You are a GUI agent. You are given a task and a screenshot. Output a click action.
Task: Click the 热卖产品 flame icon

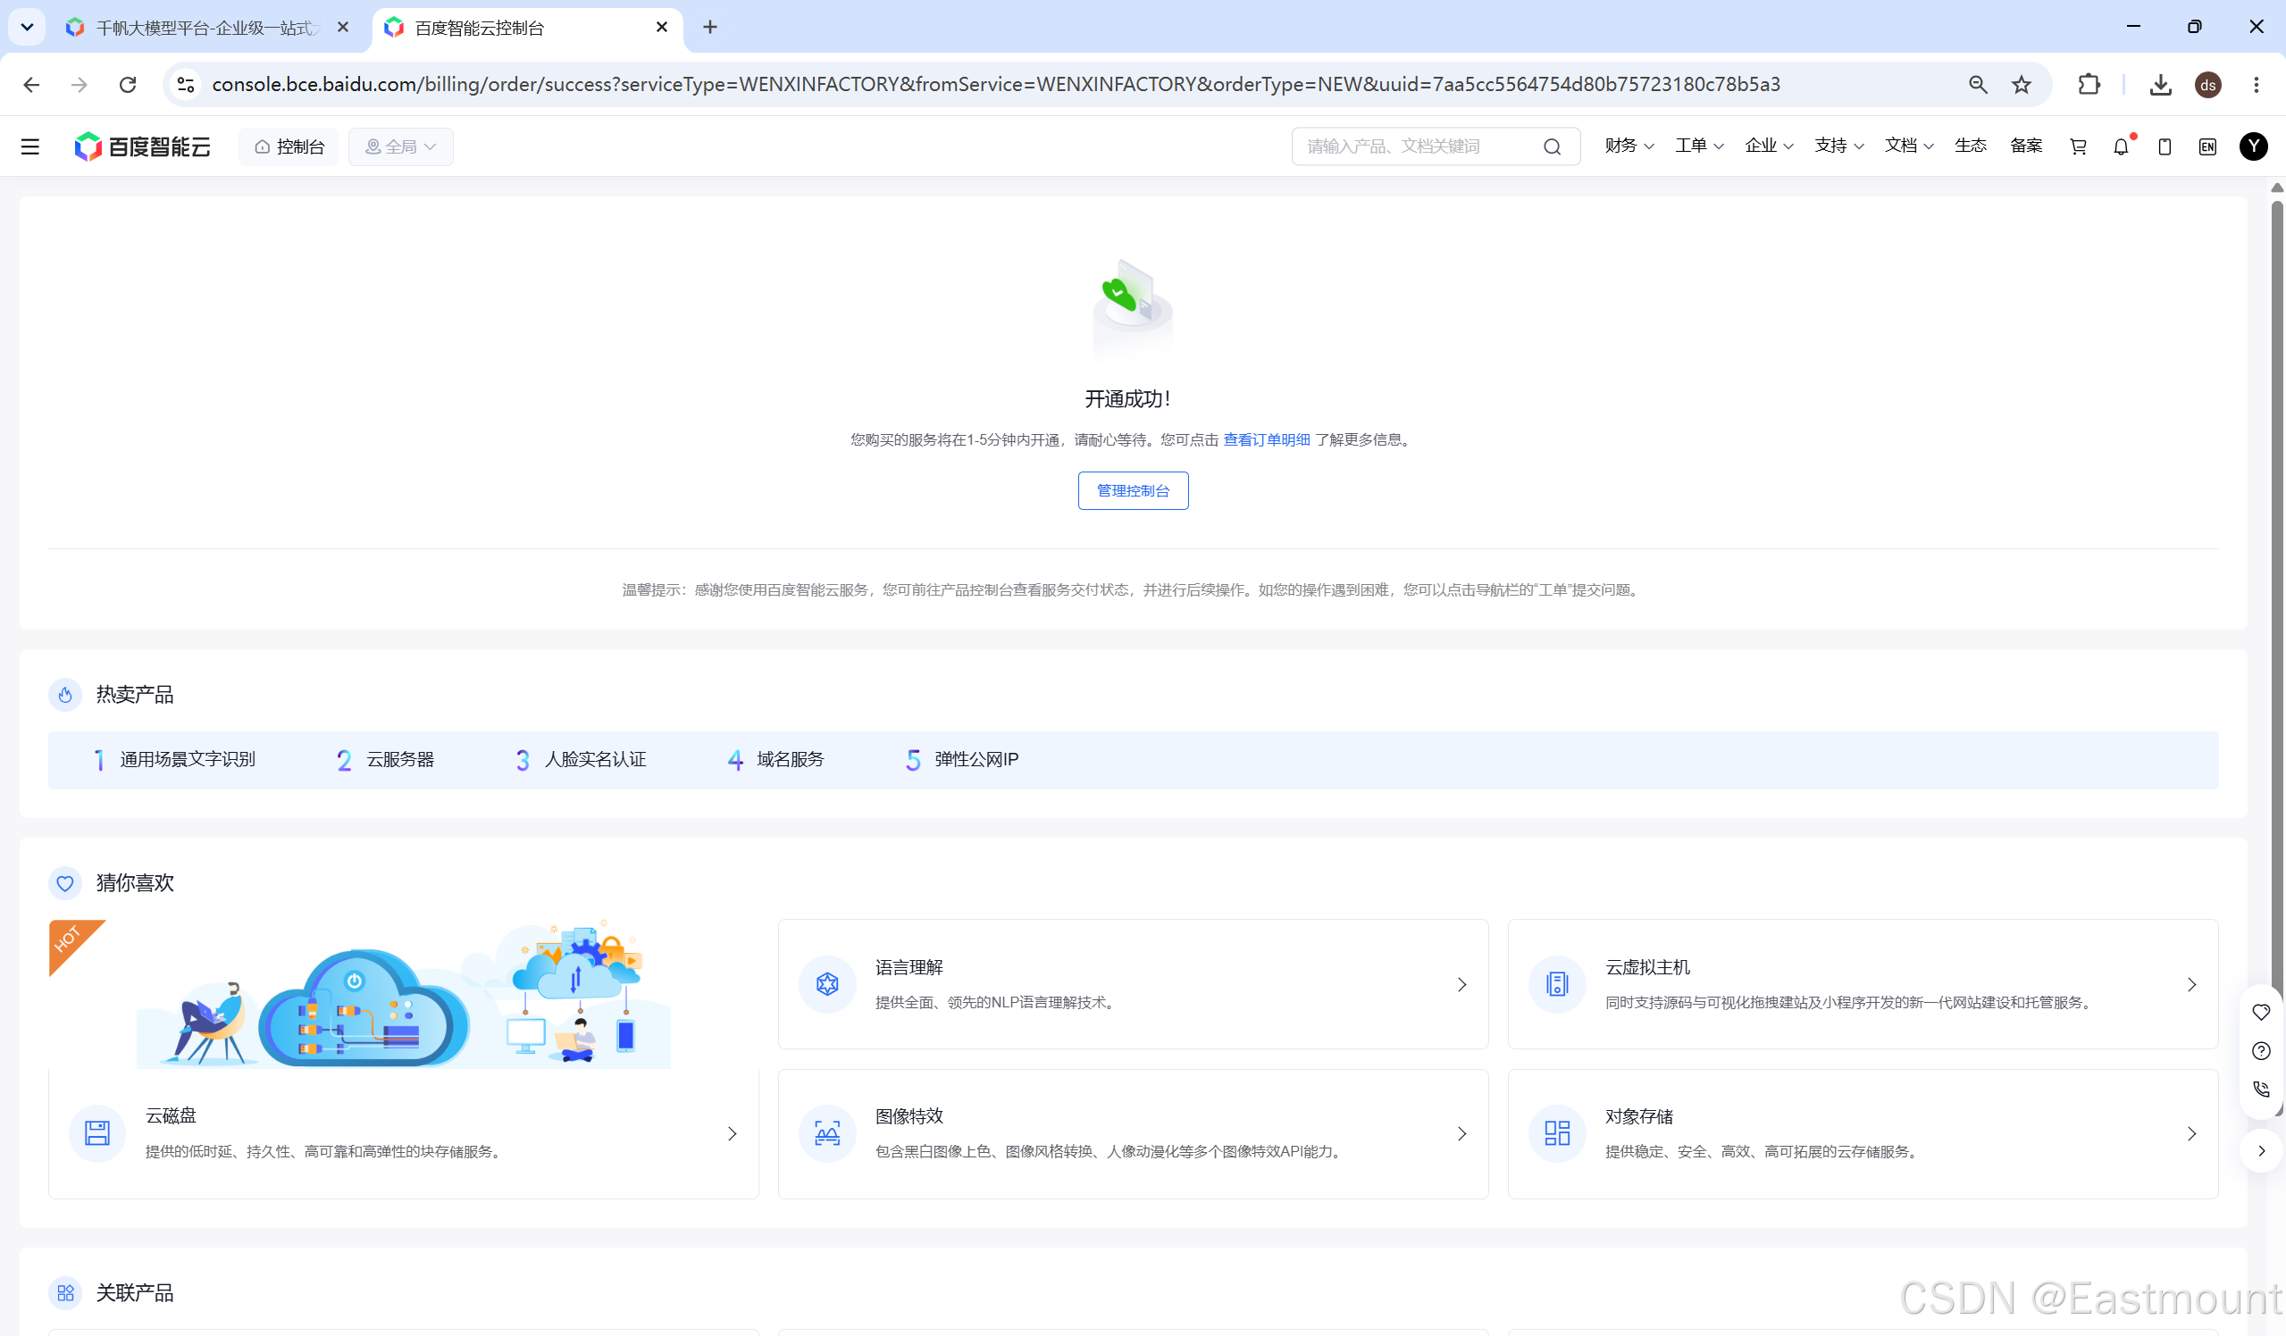pyautogui.click(x=65, y=695)
